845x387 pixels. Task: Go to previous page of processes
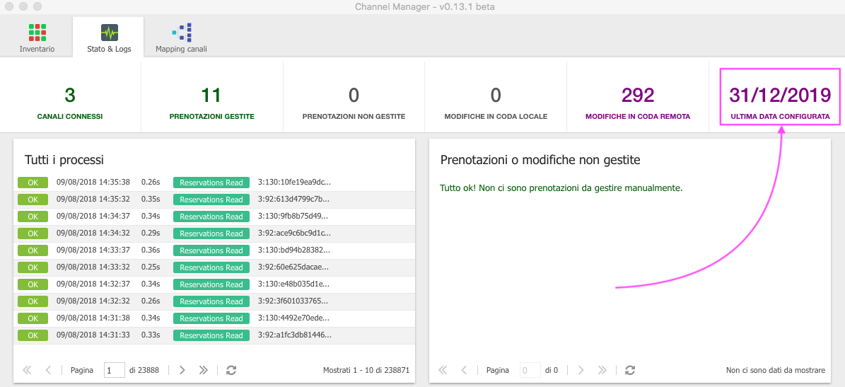[48, 370]
